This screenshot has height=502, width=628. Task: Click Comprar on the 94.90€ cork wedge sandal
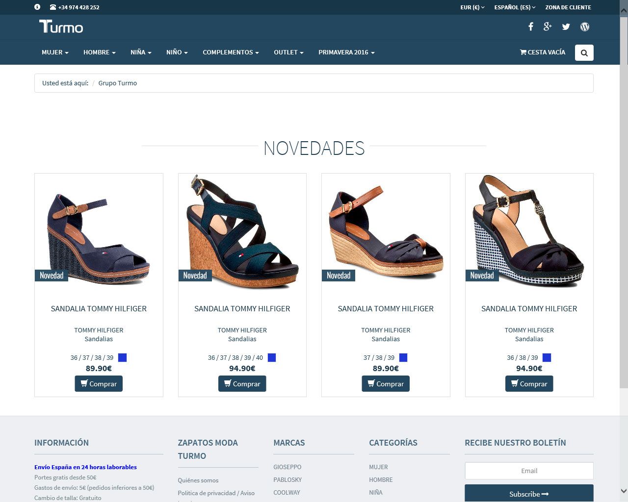click(242, 383)
